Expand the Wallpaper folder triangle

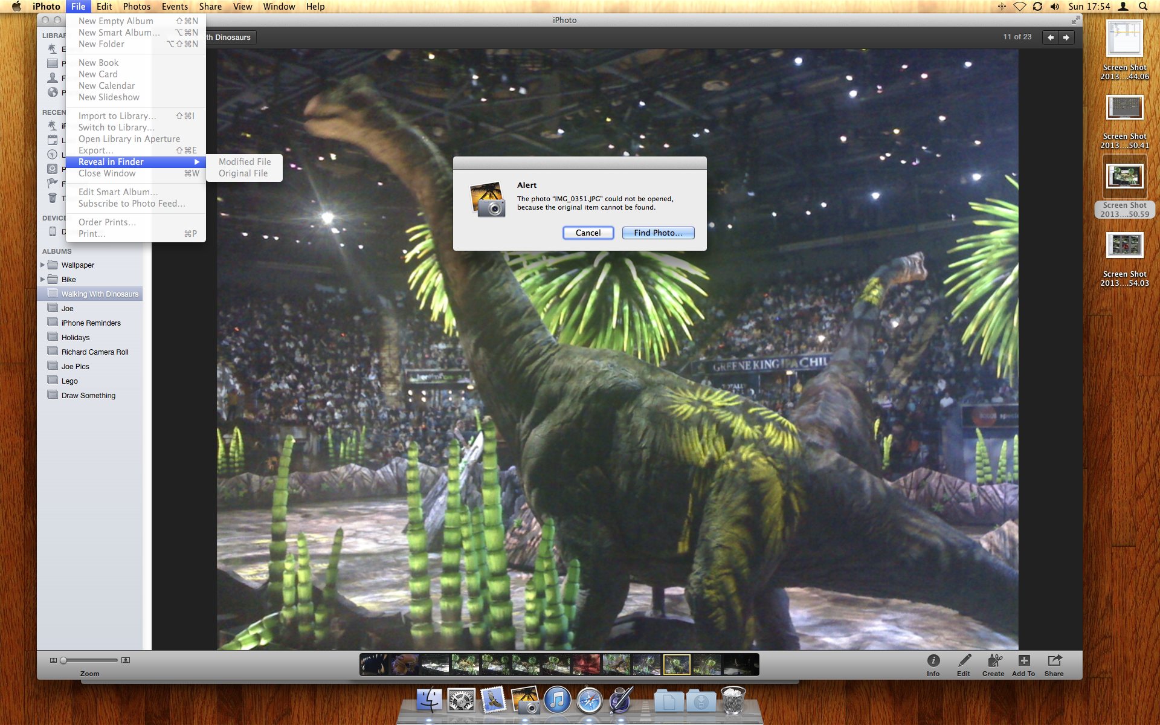pos(42,265)
